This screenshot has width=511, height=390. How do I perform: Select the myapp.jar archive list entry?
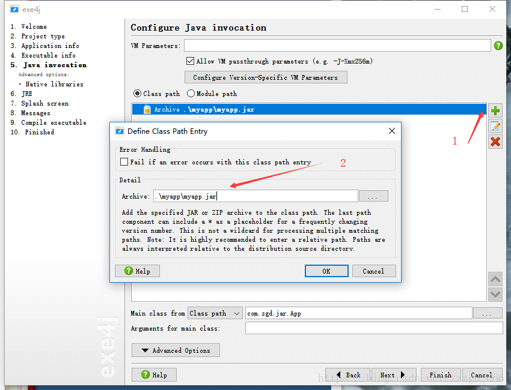point(308,109)
